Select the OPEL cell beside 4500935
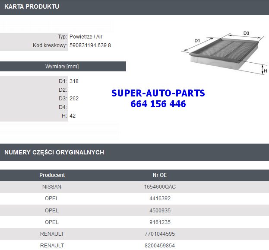Screen dimensions: 269x250 click(52, 211)
